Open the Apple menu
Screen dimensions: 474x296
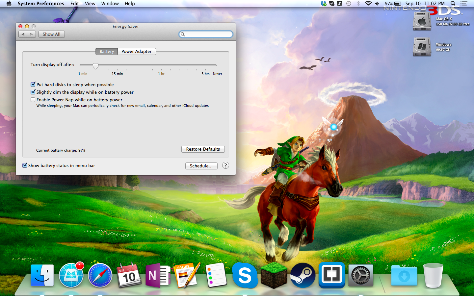coord(9,4)
